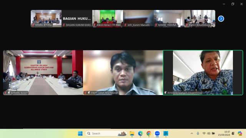Expand hidden system tray icons chevron
The image size is (246, 138).
pos(192,133)
